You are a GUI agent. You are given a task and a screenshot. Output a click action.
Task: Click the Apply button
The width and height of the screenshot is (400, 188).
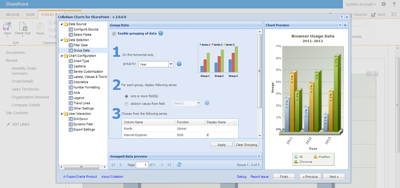point(221,144)
